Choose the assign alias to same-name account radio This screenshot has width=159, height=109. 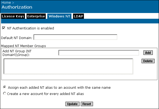point(5,87)
